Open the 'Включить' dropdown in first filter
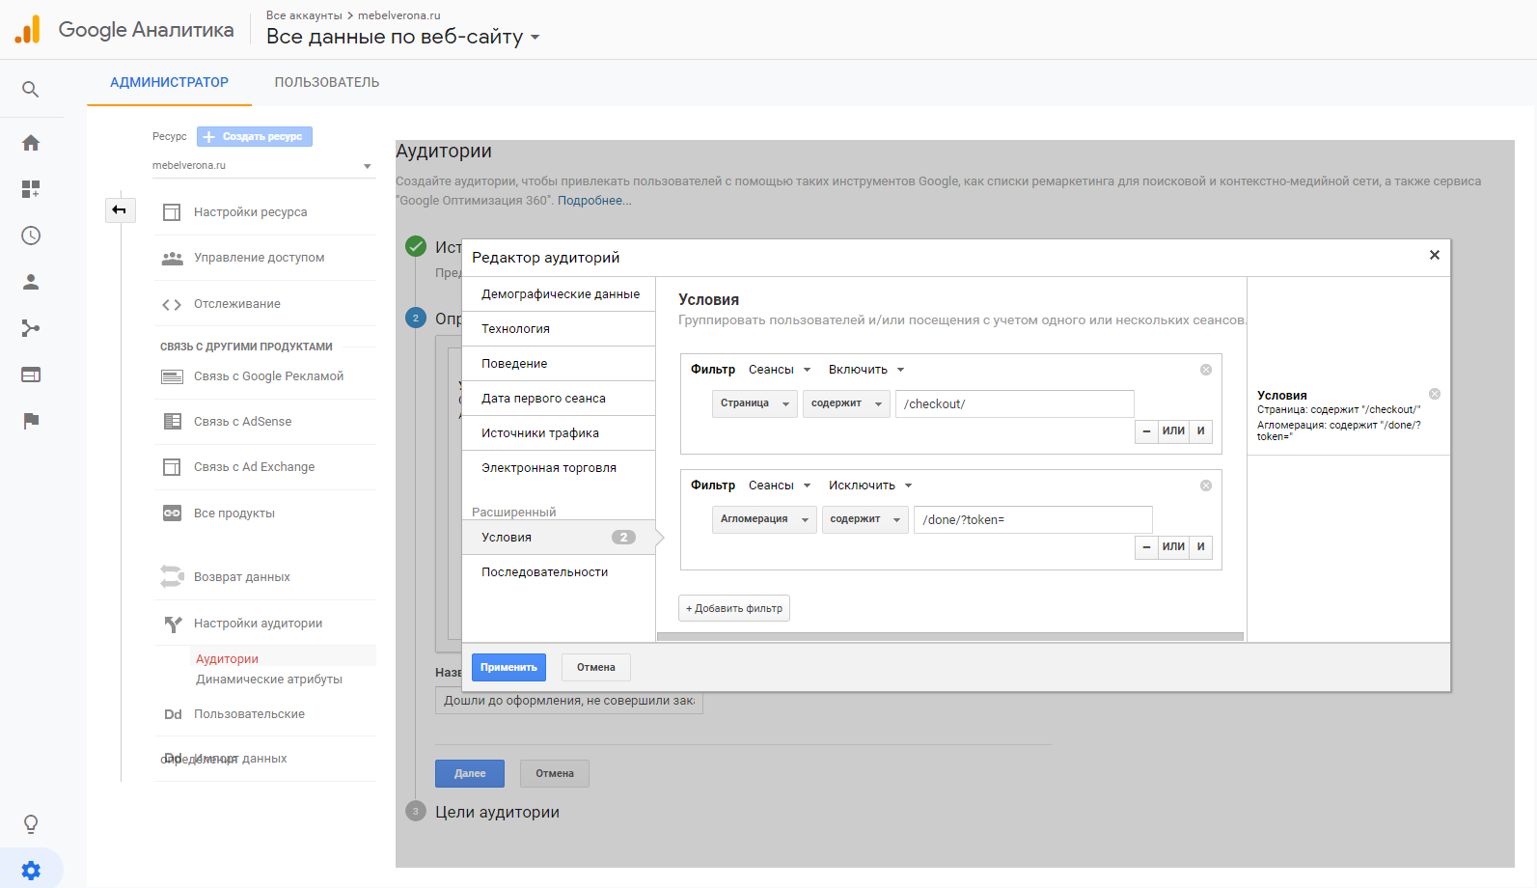Screen dimensions: 1537x888 [866, 370]
